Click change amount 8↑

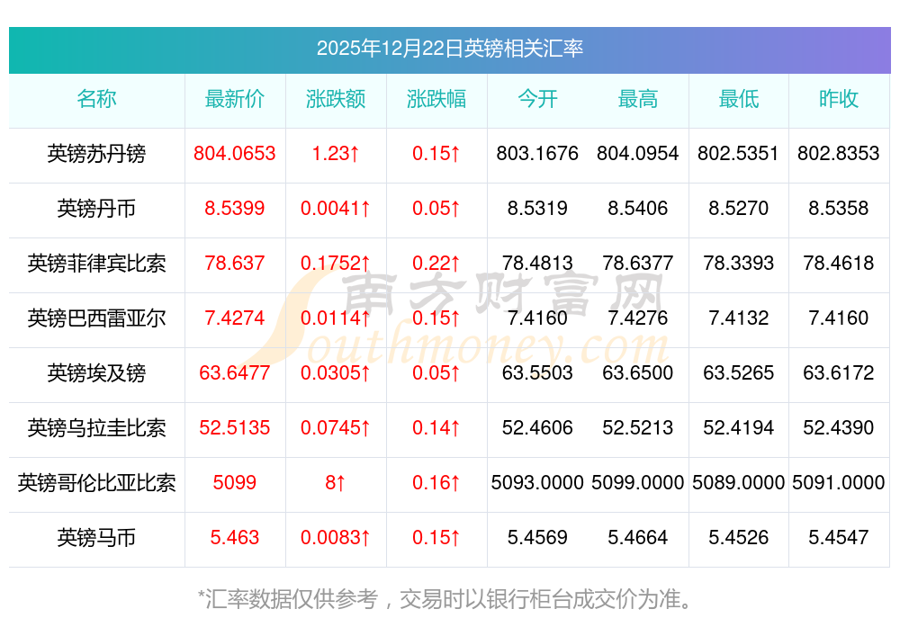335,482
